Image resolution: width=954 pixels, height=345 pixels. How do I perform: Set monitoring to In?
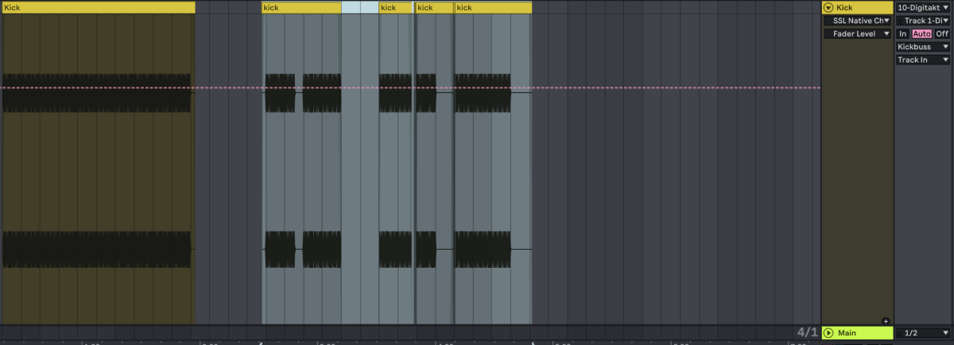pyautogui.click(x=903, y=33)
